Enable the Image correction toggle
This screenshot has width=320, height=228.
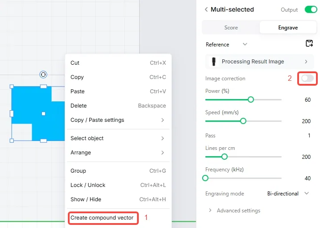tap(308, 79)
